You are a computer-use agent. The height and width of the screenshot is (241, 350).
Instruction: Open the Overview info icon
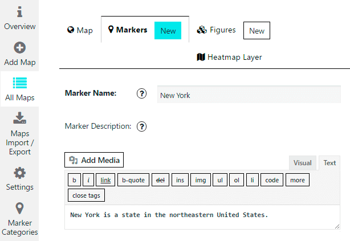(x=19, y=11)
